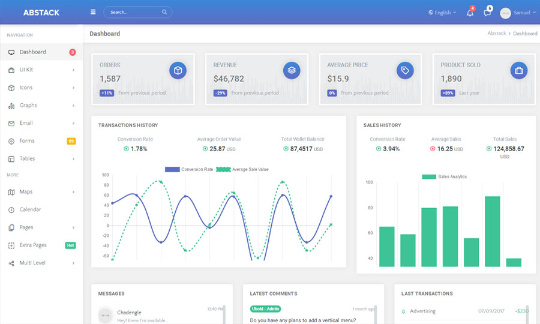Click the search magnifier icon
Viewport: 540px width, 324px height.
(164, 12)
